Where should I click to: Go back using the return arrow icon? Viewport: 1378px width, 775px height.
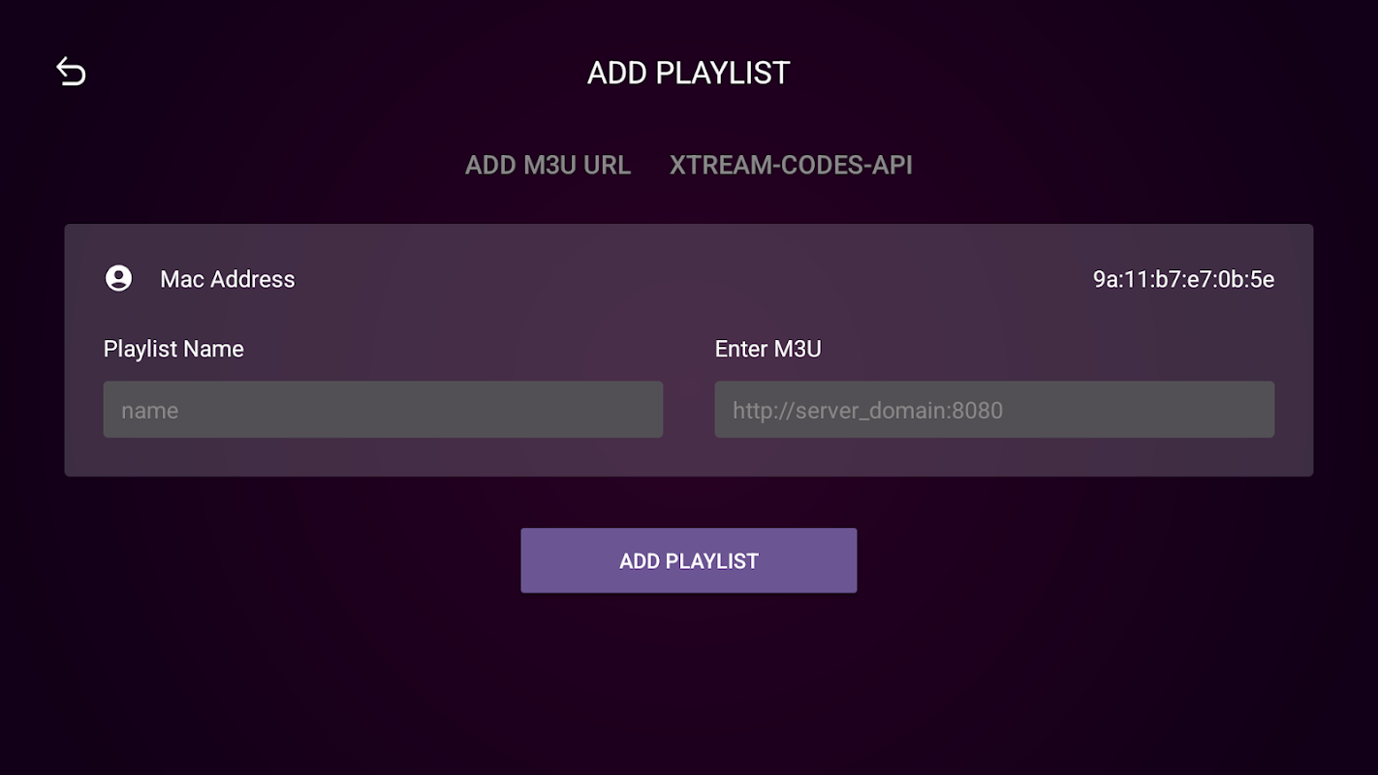(71, 72)
